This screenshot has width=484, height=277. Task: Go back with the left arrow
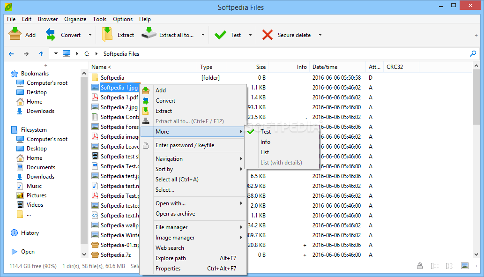click(x=11, y=54)
